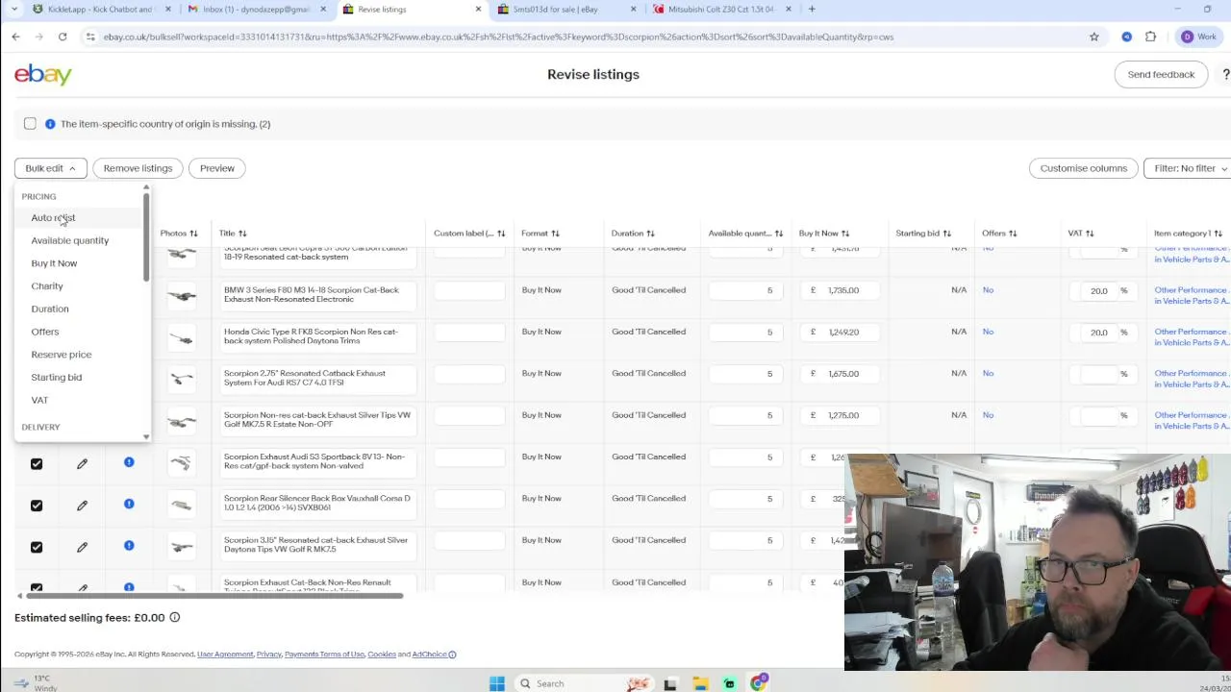Viewport: 1231px width, 692px height.
Task: Sort by the Photos column arrows
Action: click(193, 234)
